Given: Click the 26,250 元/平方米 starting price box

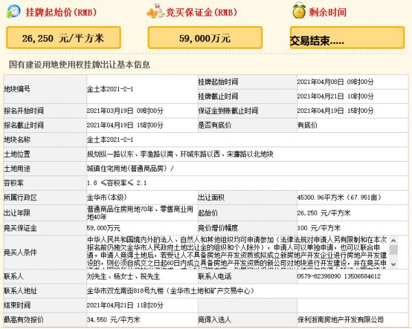Looking at the screenshot, I should point(63,38).
